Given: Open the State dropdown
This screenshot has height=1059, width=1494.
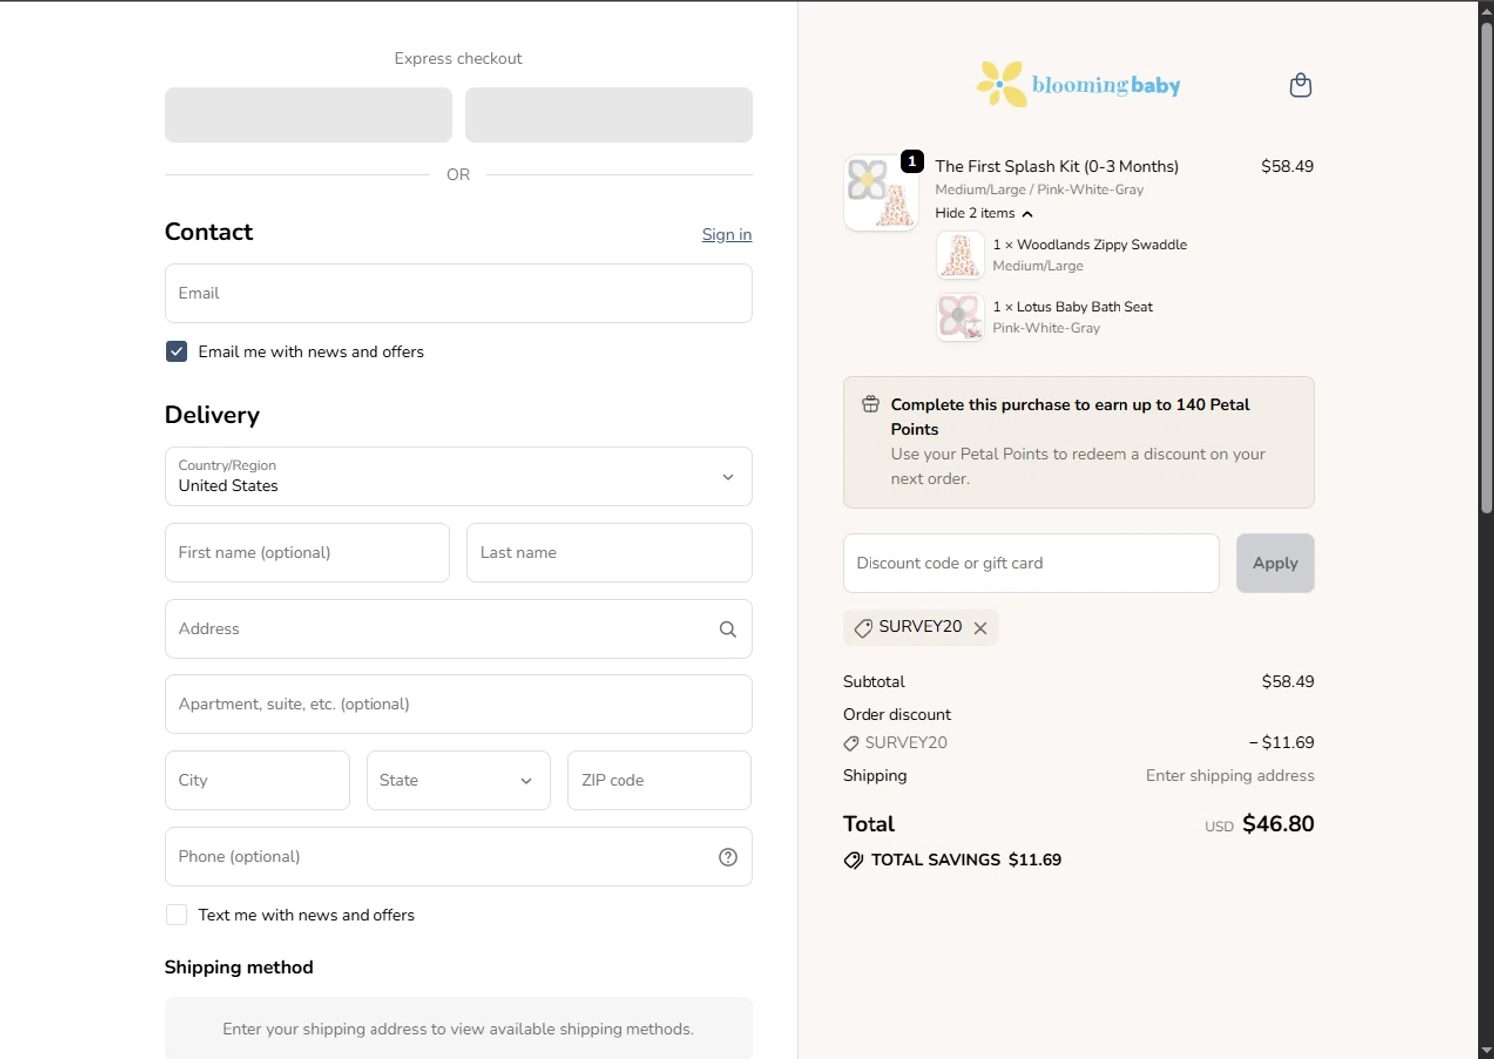Looking at the screenshot, I should 458,780.
